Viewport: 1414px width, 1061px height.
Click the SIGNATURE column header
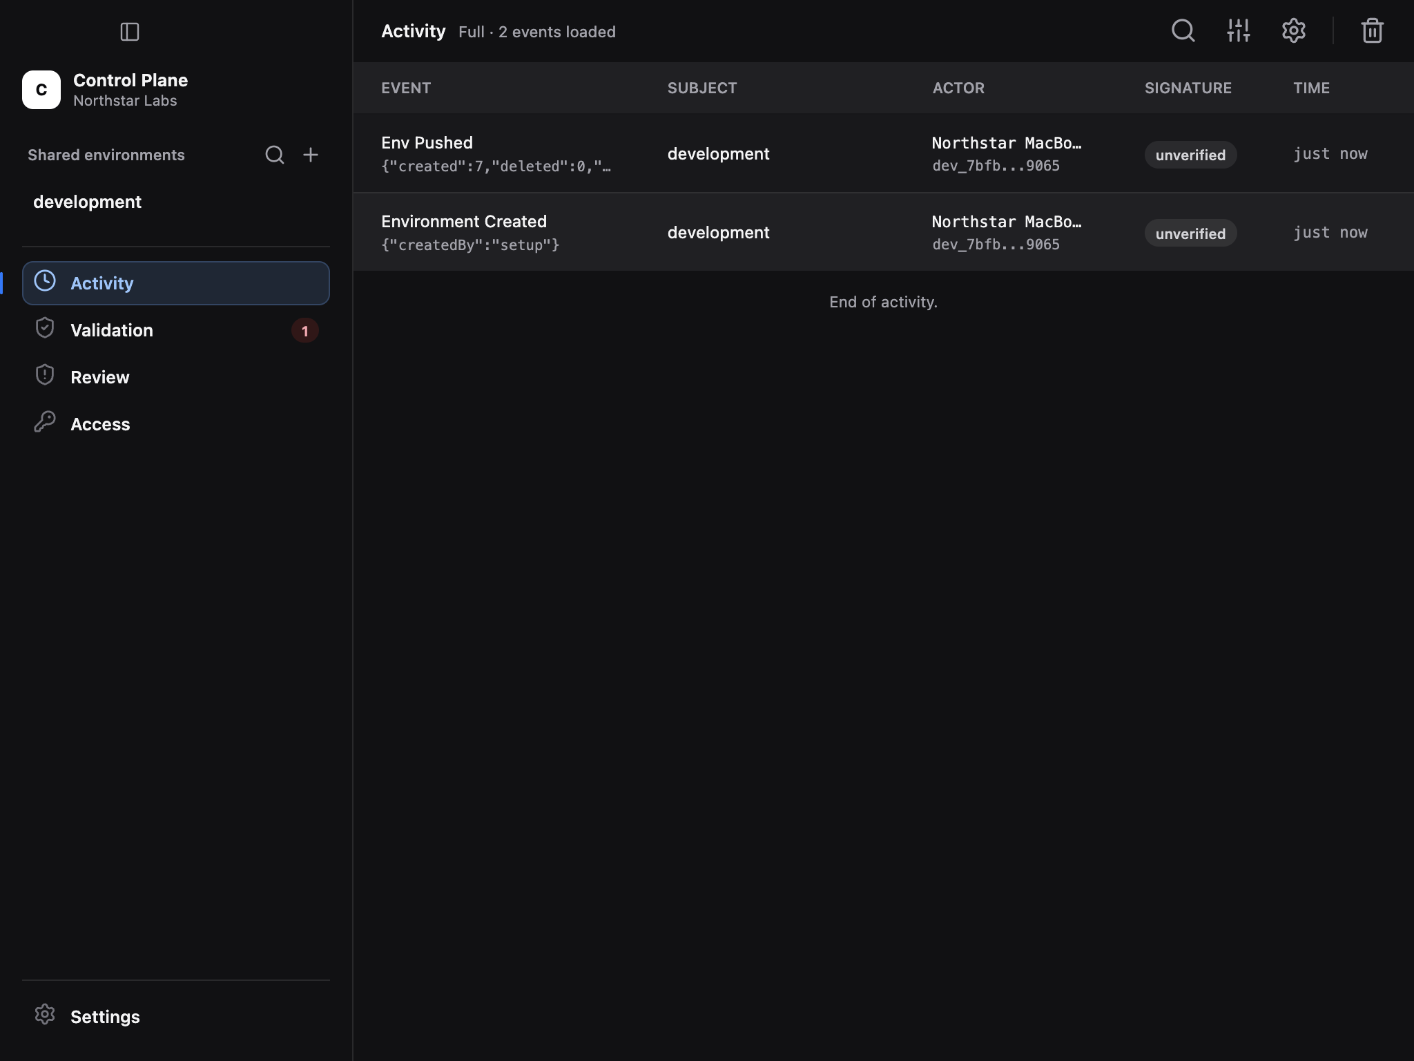coord(1188,88)
